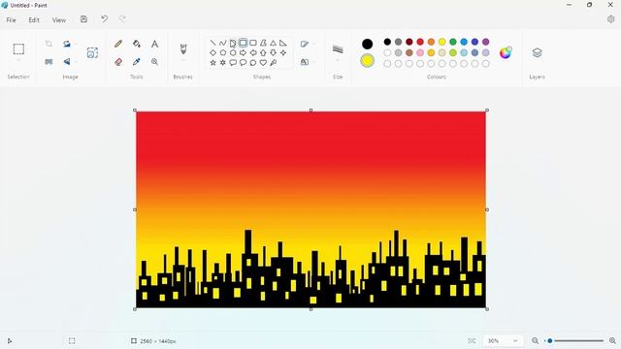Open Paint settings gear
Screen dimensions: 621x349
(610, 19)
